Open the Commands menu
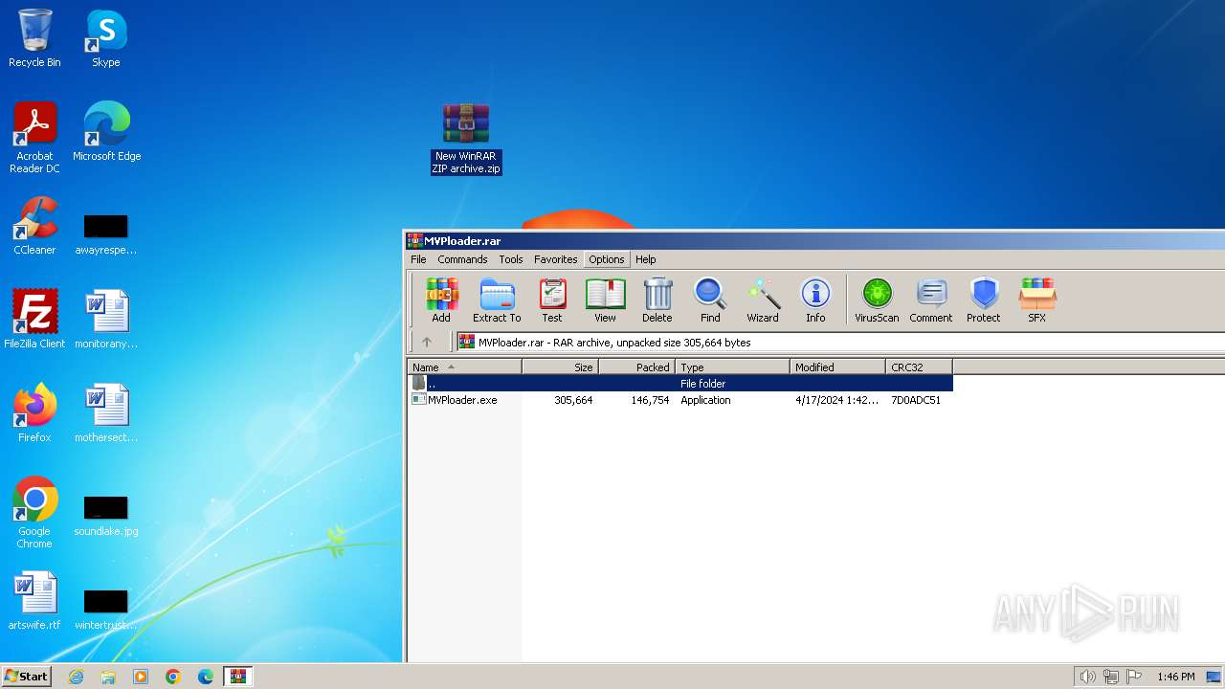Viewport: 1225px width, 689px height. [462, 259]
